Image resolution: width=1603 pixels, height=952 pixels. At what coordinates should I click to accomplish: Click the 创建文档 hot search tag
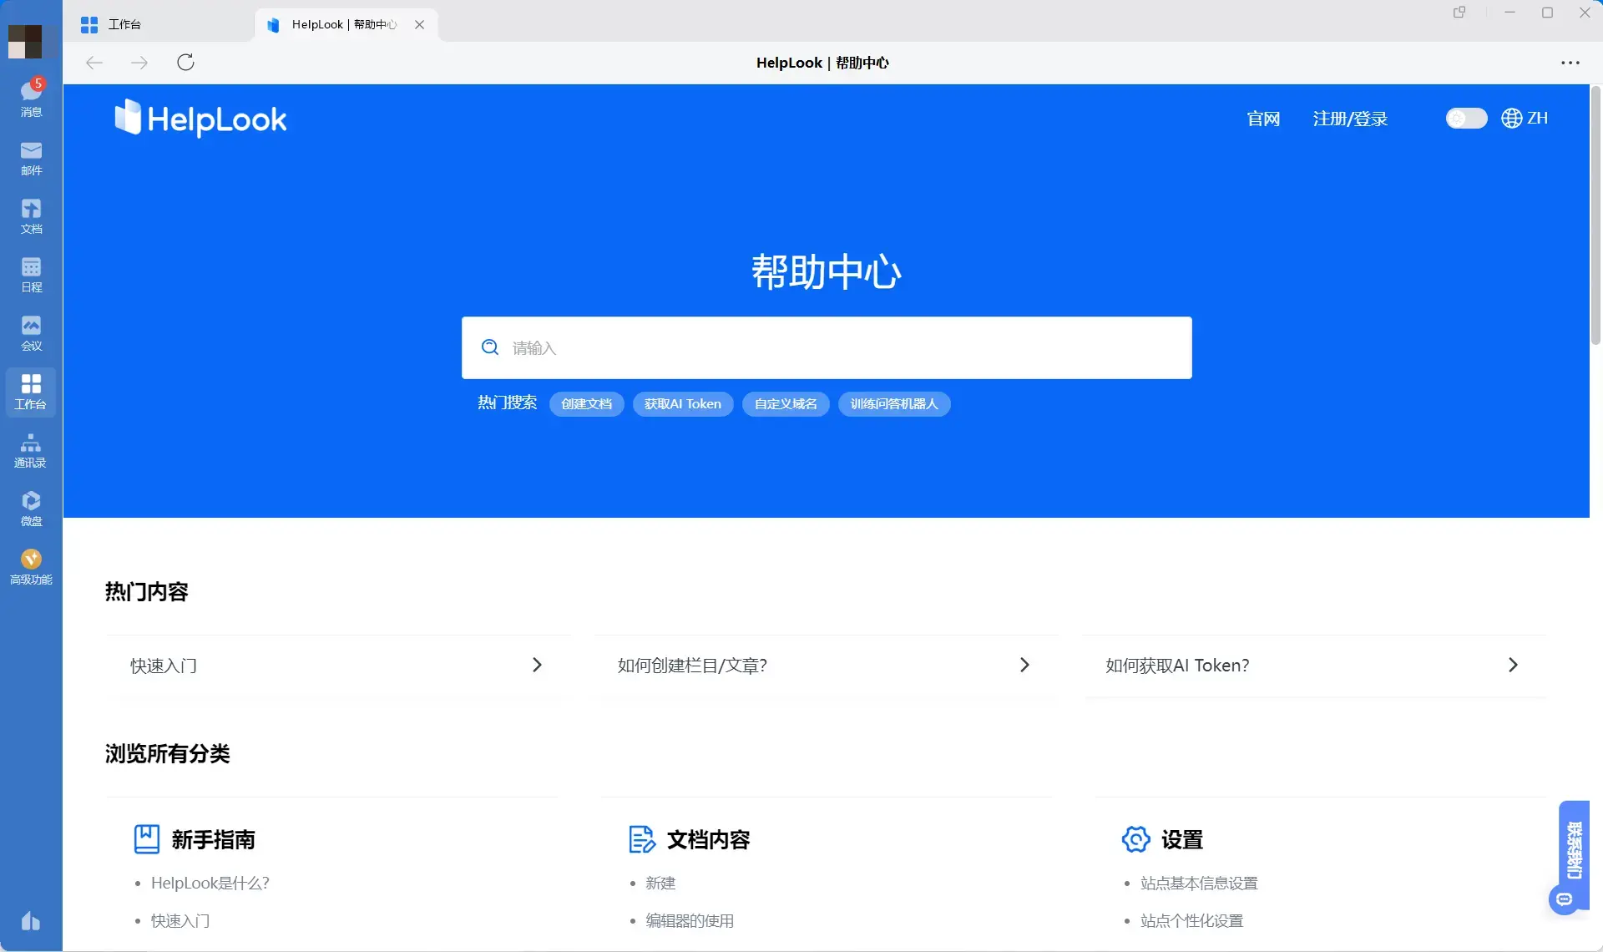586,404
